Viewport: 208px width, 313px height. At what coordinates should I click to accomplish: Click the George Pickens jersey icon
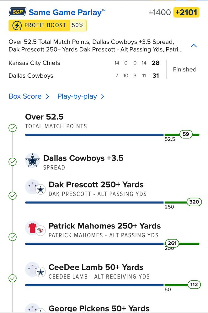click(x=32, y=308)
